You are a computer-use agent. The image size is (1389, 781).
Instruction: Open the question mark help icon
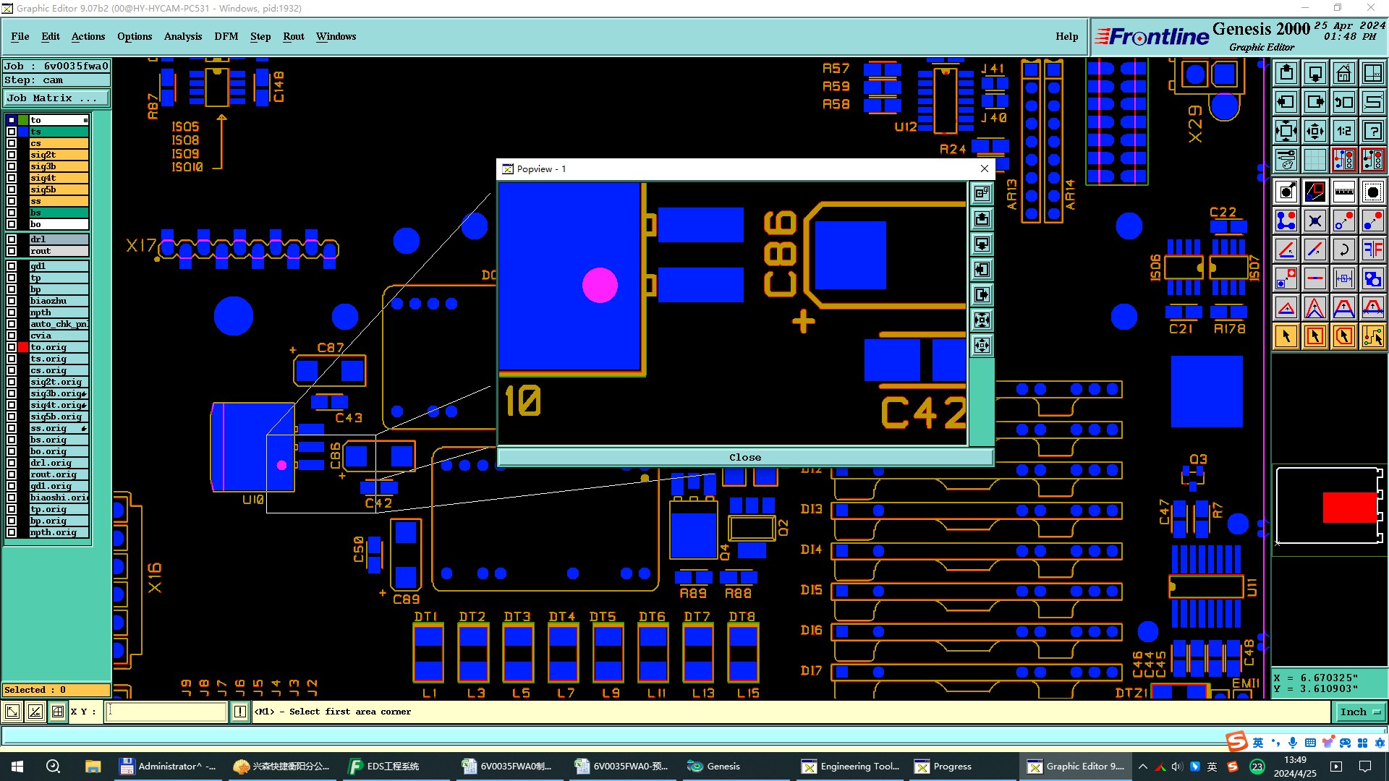pyautogui.click(x=1372, y=131)
